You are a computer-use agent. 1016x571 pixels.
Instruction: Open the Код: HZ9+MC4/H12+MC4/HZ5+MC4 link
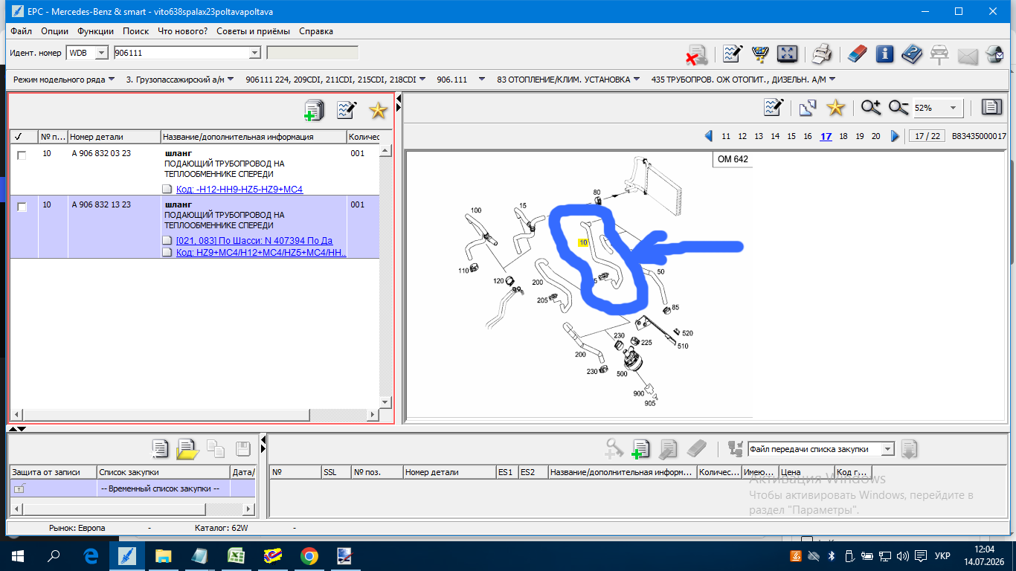click(261, 253)
